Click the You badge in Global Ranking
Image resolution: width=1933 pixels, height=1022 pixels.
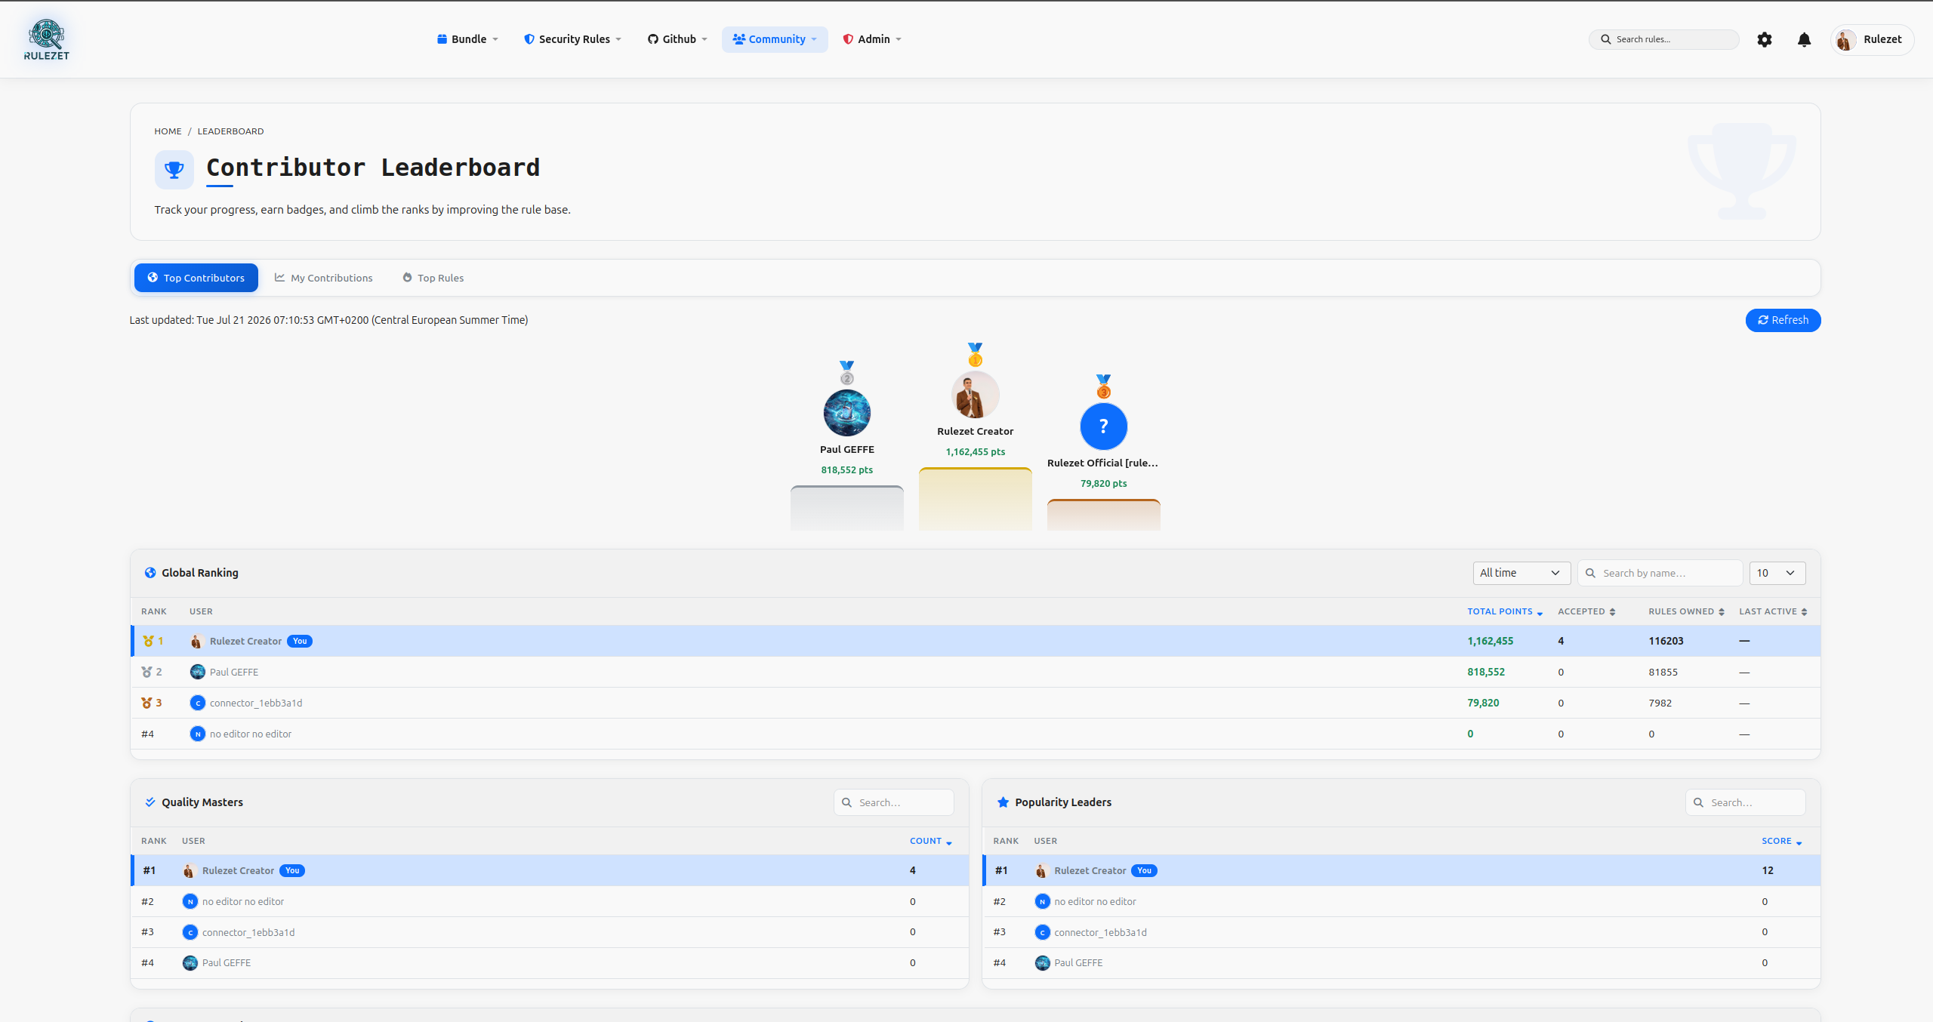pos(300,641)
